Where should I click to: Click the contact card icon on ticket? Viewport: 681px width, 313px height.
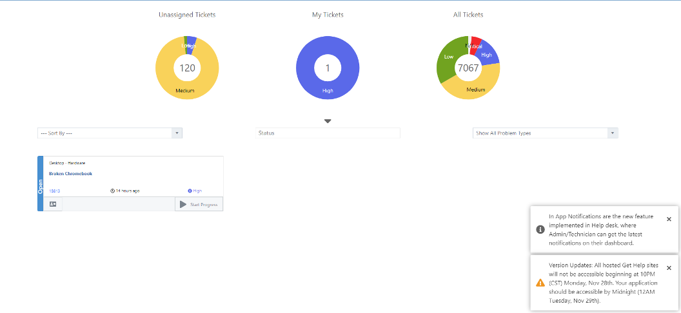pyautogui.click(x=53, y=204)
